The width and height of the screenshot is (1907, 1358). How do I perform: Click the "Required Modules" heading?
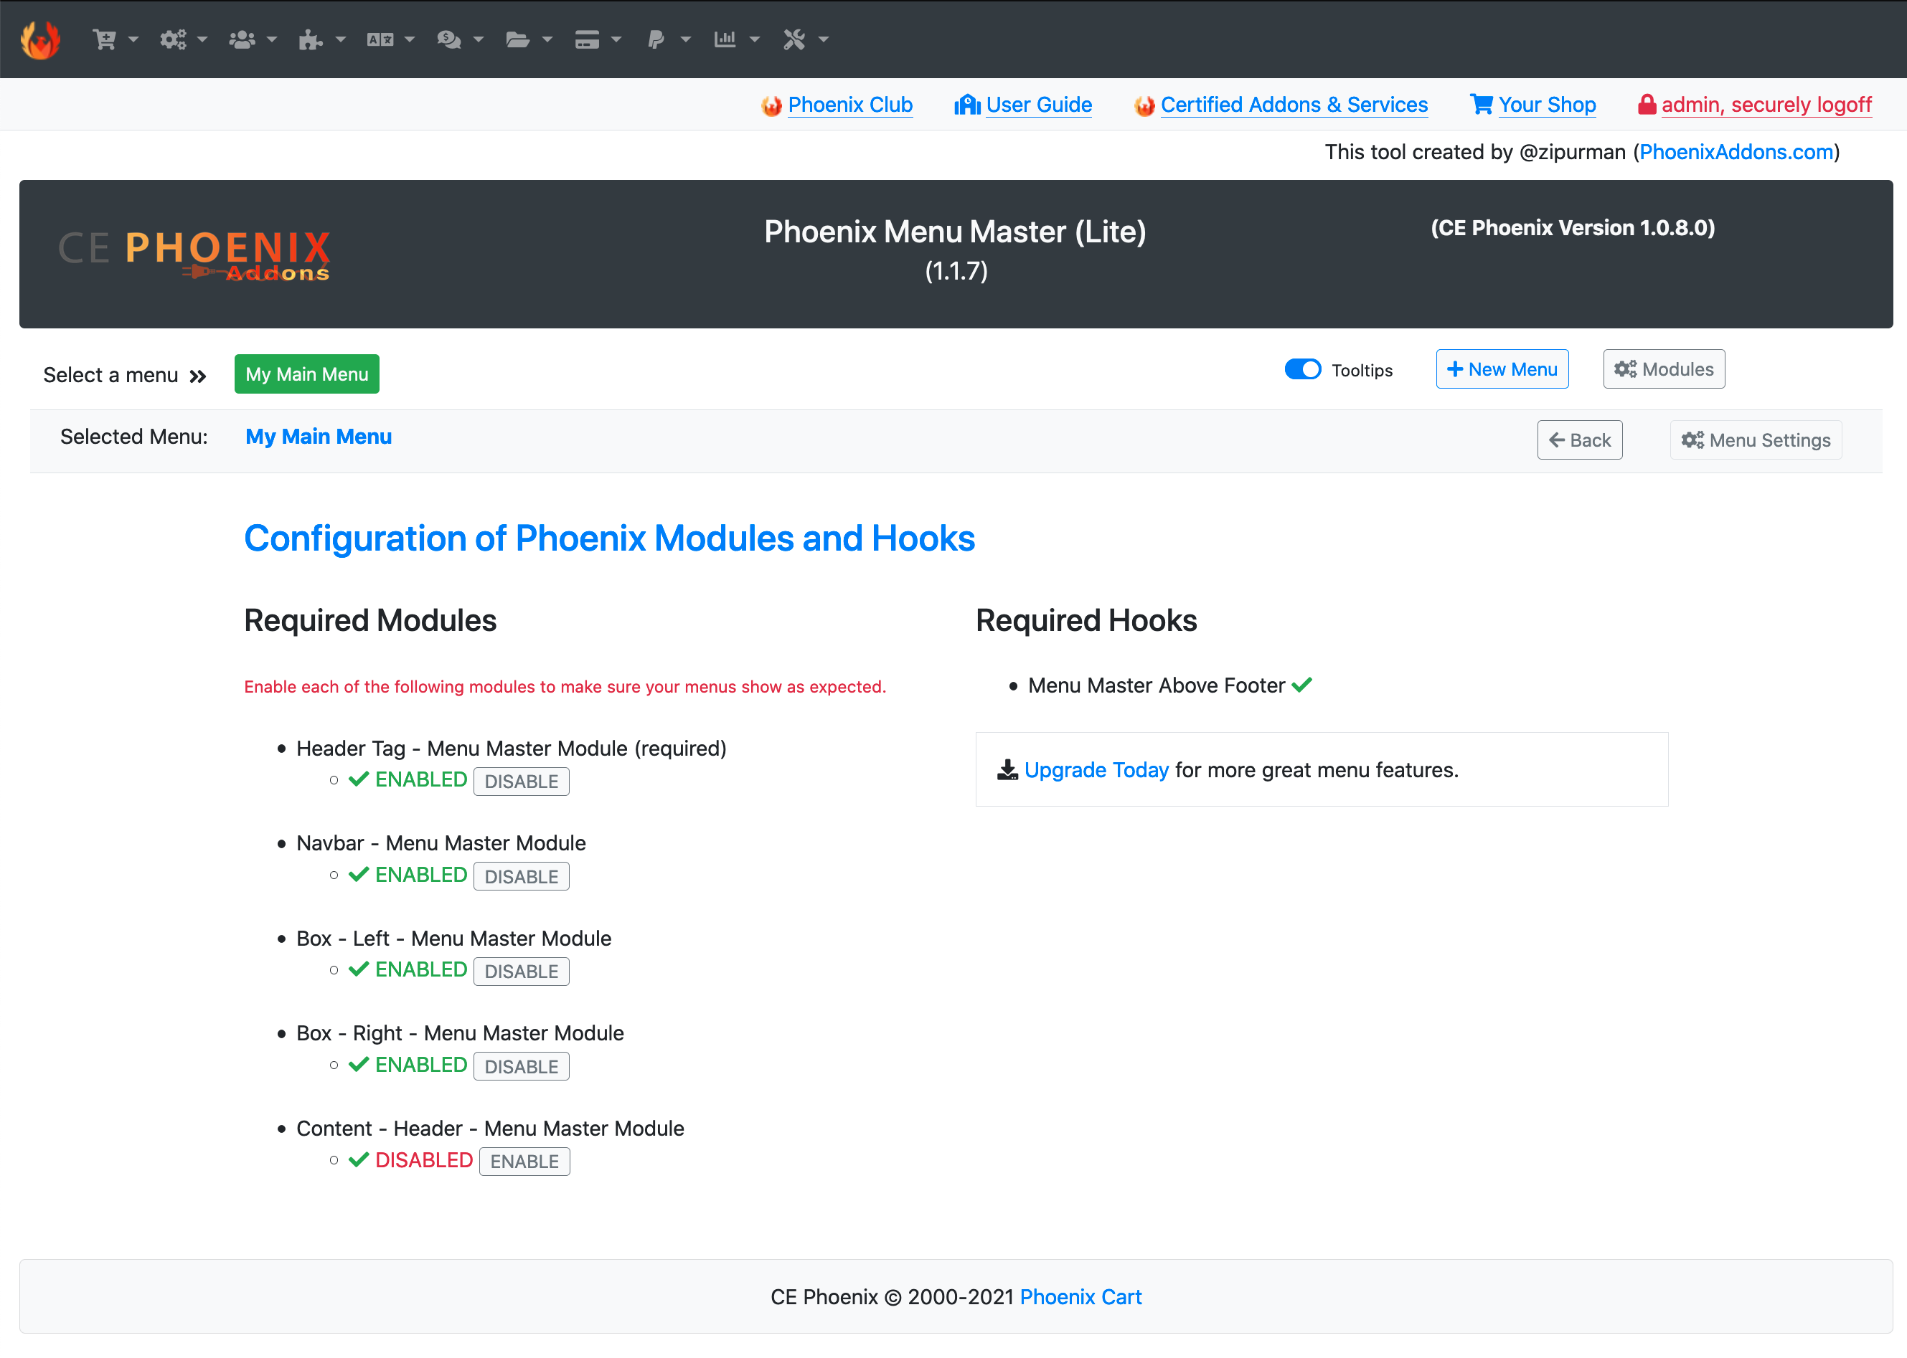coord(370,620)
